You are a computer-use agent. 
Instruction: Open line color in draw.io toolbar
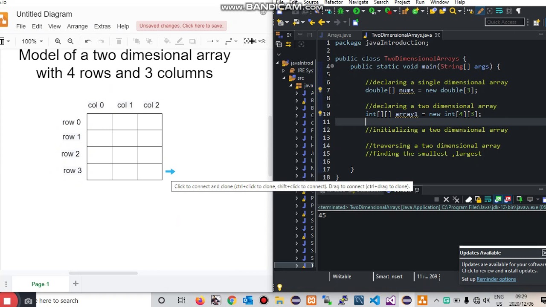[180, 41]
